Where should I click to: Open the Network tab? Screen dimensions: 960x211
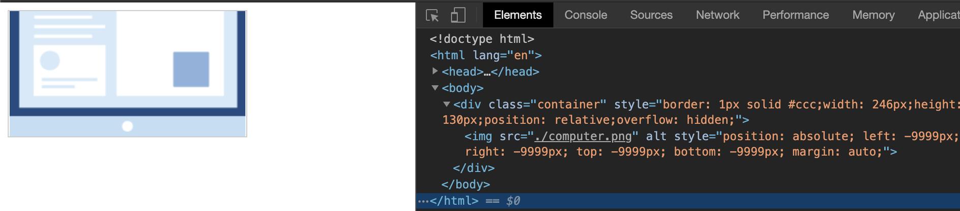(x=717, y=15)
